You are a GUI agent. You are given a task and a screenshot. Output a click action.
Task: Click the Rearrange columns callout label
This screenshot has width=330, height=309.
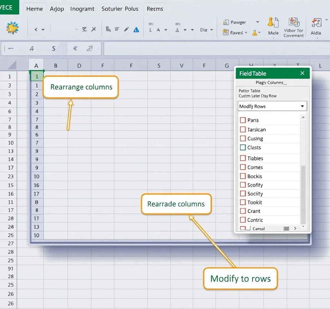81,87
